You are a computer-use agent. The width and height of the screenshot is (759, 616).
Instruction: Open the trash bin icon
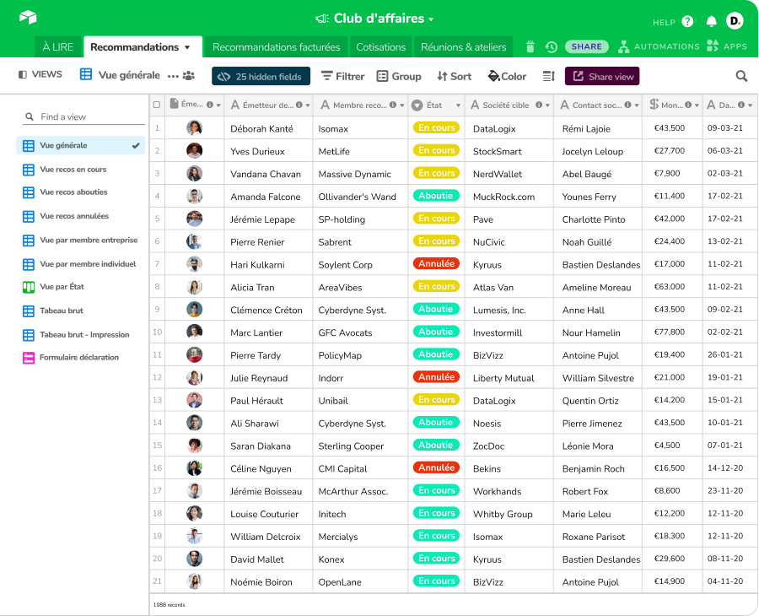point(530,47)
